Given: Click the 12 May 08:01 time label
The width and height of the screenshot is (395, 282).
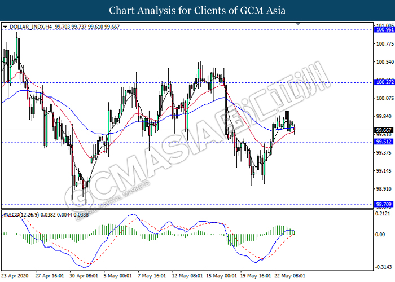Looking at the screenshot, I should (x=187, y=276).
